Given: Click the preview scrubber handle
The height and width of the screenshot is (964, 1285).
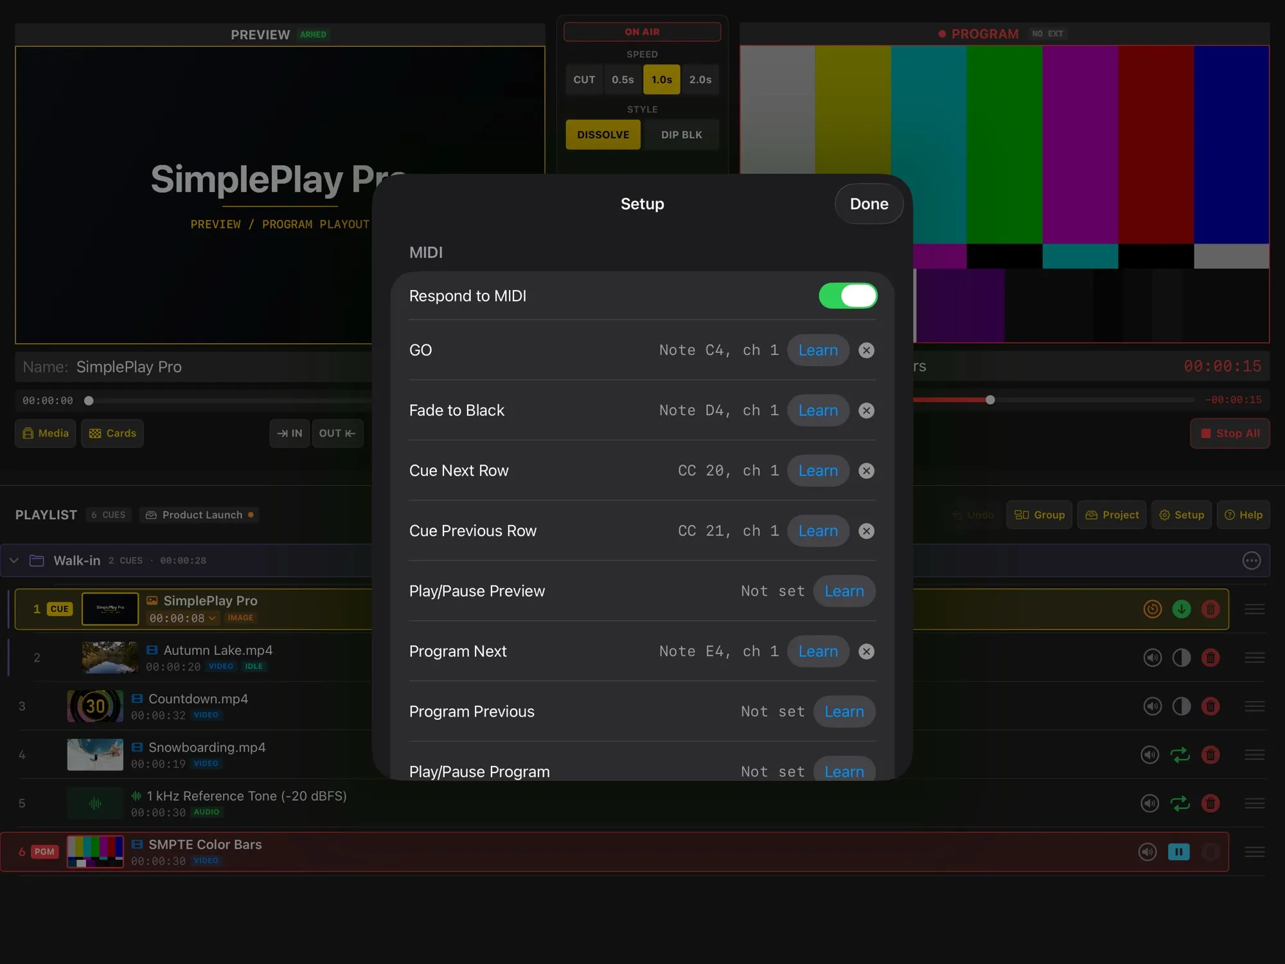Looking at the screenshot, I should [x=89, y=400].
